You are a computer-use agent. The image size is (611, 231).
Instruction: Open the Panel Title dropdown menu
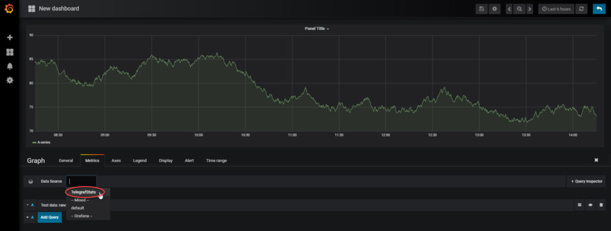pos(317,29)
